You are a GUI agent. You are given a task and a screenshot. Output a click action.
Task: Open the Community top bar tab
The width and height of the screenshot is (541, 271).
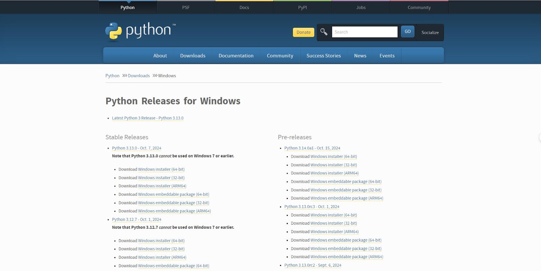pyautogui.click(x=419, y=7)
